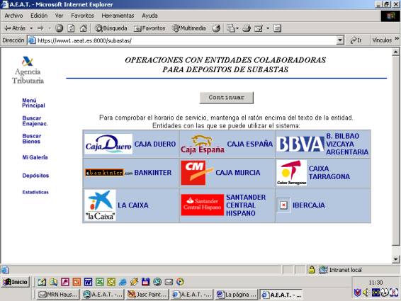The image size is (401, 301).
Task: Open the Herramientas menu
Action: point(118,16)
